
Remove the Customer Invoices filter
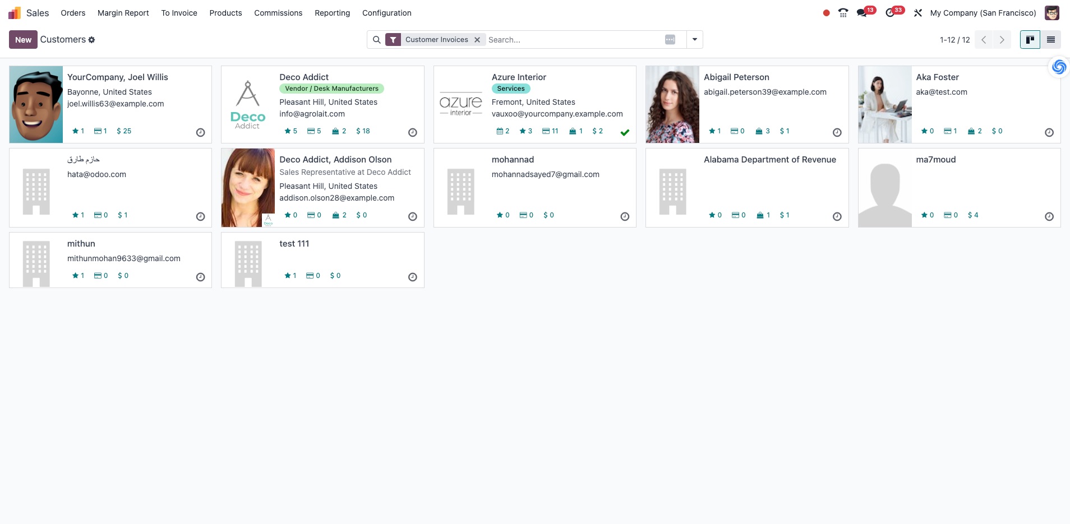tap(477, 40)
